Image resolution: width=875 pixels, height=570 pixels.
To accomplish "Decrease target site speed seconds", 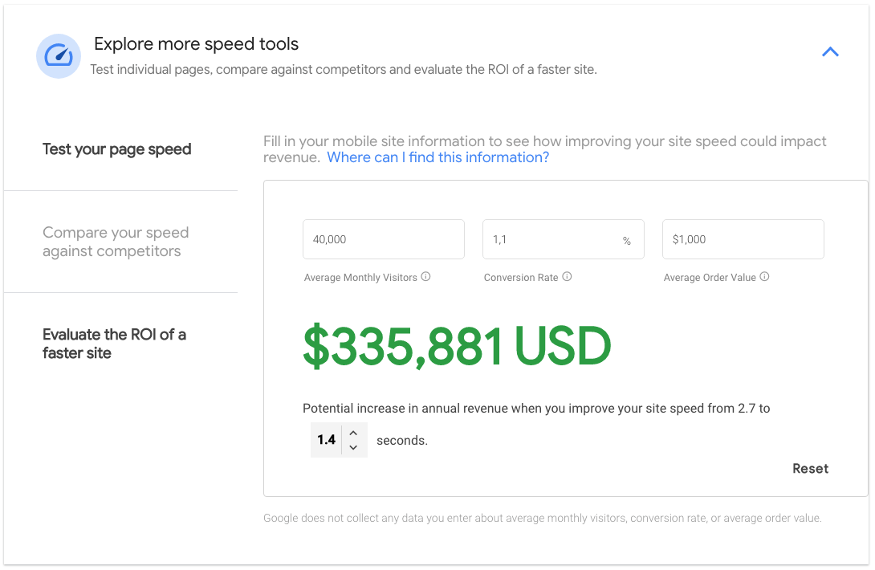I will pos(353,447).
